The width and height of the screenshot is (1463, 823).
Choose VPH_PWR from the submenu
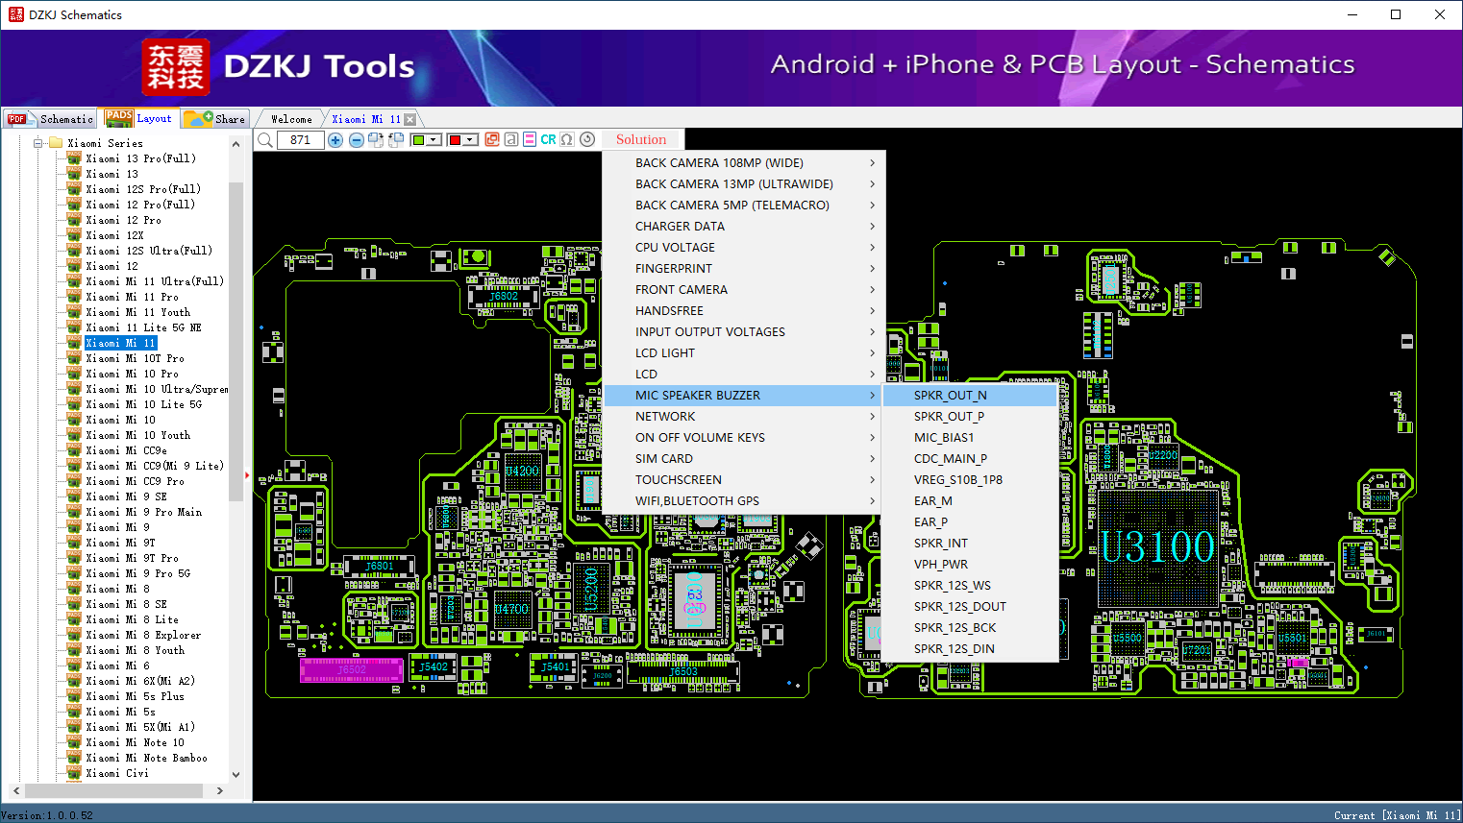point(970,565)
